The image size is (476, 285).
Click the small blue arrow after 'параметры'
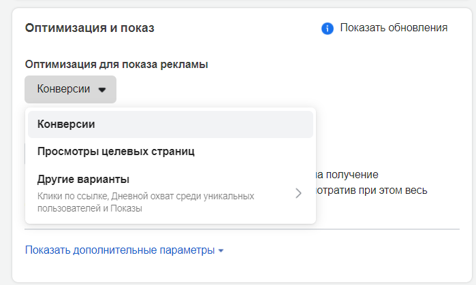221,251
